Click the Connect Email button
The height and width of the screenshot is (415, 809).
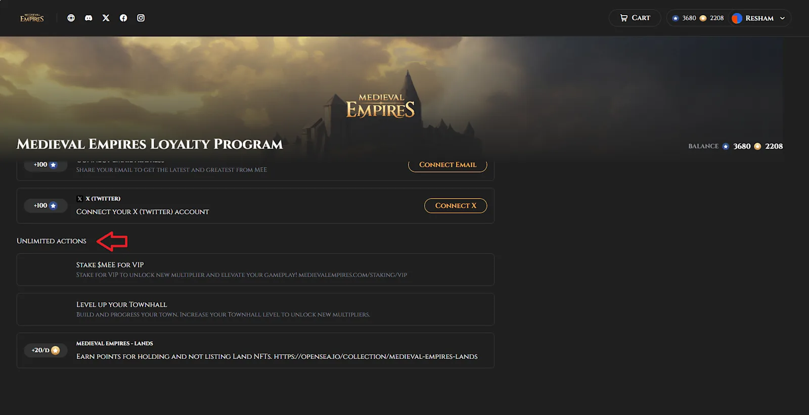click(x=447, y=165)
